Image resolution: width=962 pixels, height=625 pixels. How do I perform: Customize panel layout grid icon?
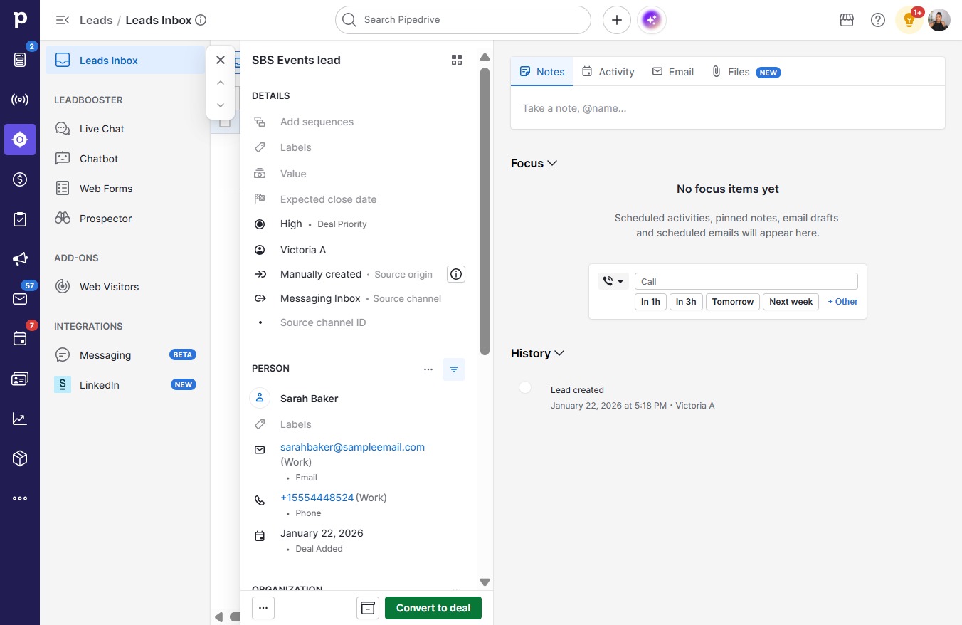pyautogui.click(x=457, y=60)
